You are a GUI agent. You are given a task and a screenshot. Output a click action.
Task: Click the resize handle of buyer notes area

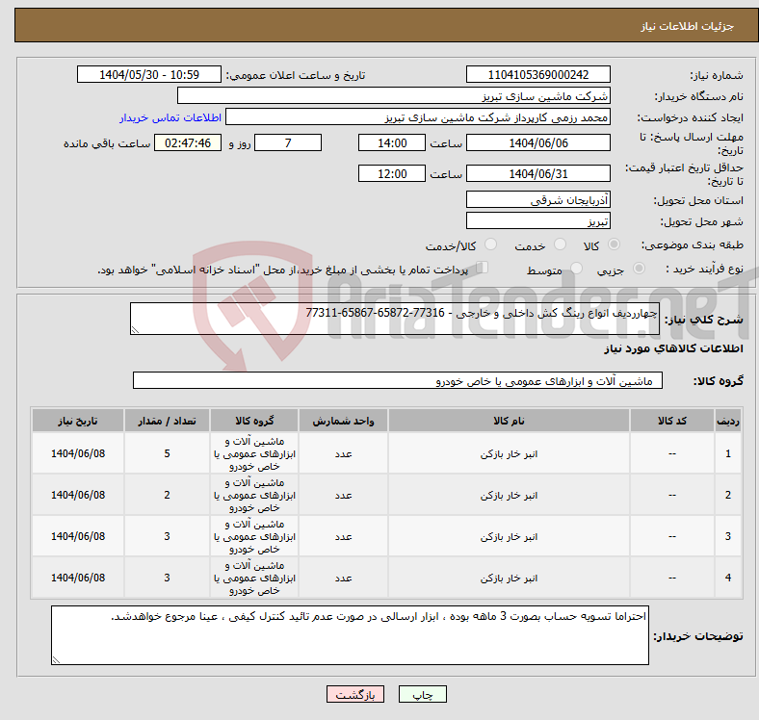[x=56, y=659]
